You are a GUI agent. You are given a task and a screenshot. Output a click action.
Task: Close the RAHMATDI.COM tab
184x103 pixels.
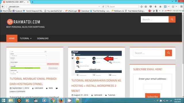pos(28,2)
